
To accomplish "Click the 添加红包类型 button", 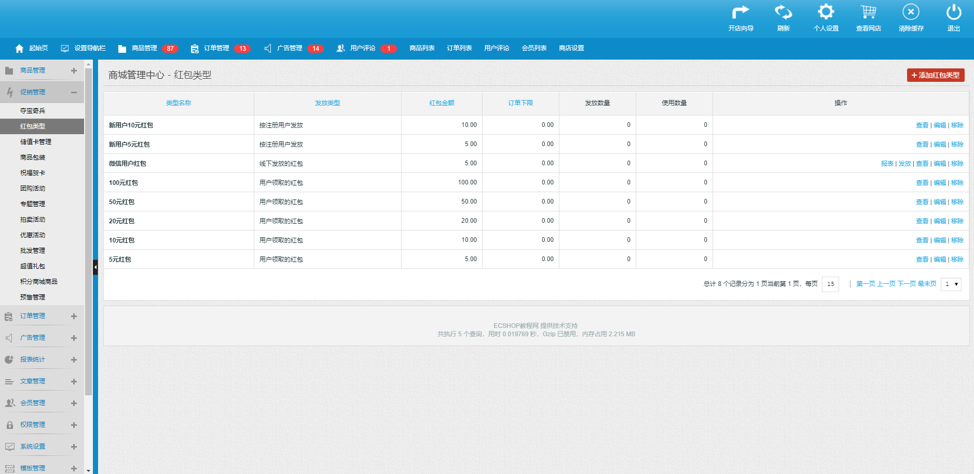I will [x=935, y=75].
